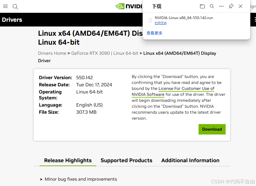Click the language value English (US)
256x186 pixels.
[x=89, y=105]
